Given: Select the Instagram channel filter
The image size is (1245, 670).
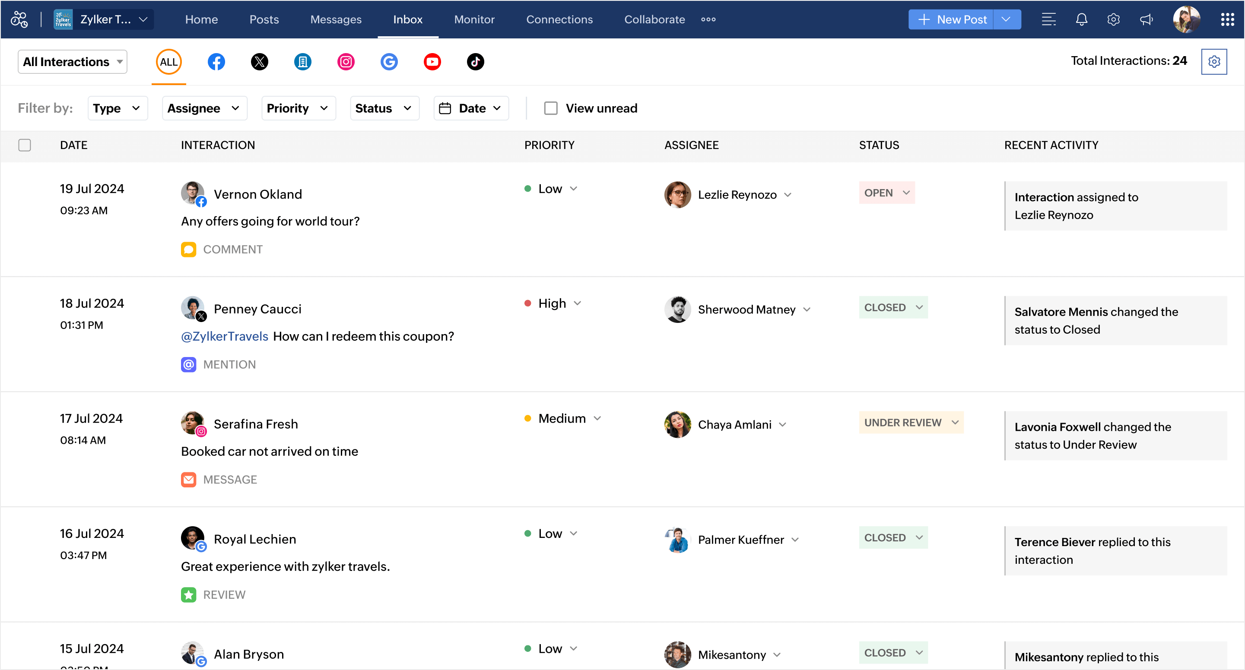Looking at the screenshot, I should [346, 61].
